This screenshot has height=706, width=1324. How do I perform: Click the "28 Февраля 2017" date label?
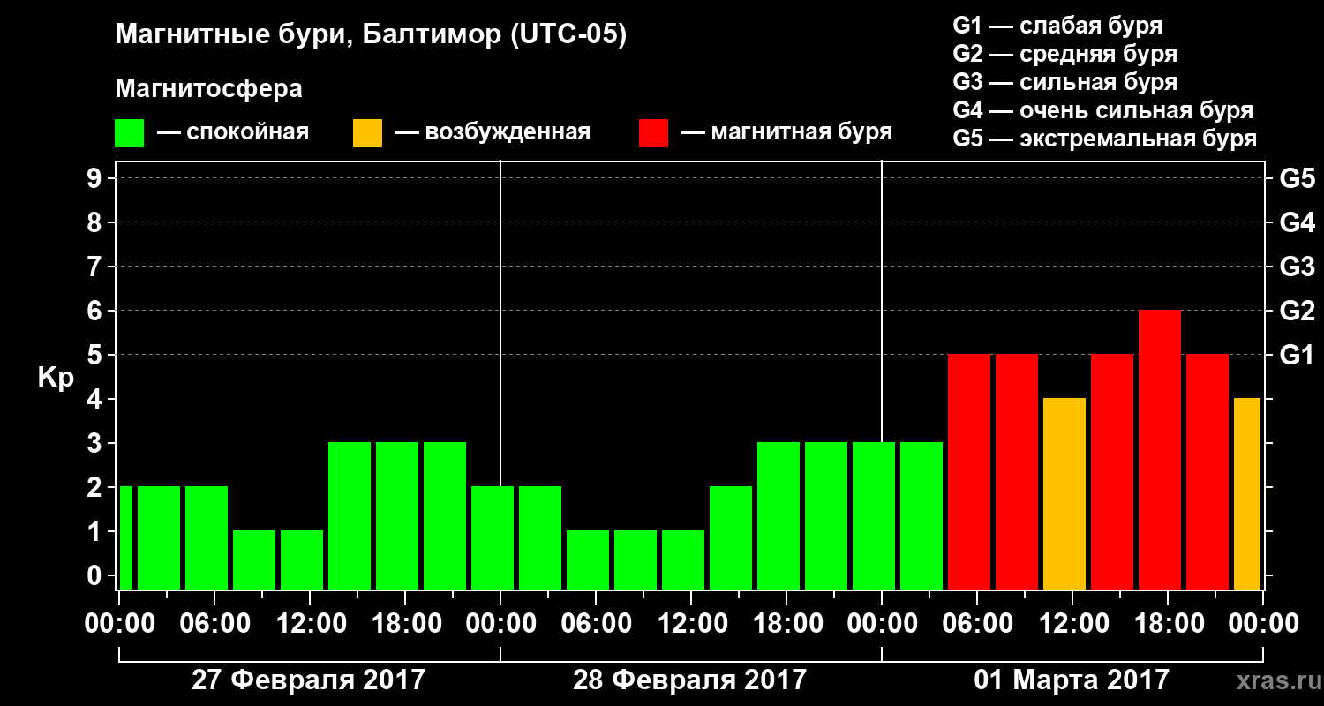[689, 680]
